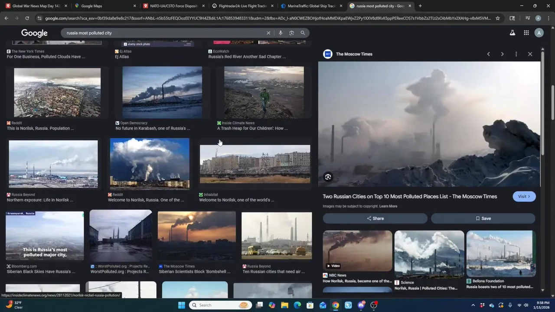View site information icon in address bar
555x312 pixels.
point(39,18)
